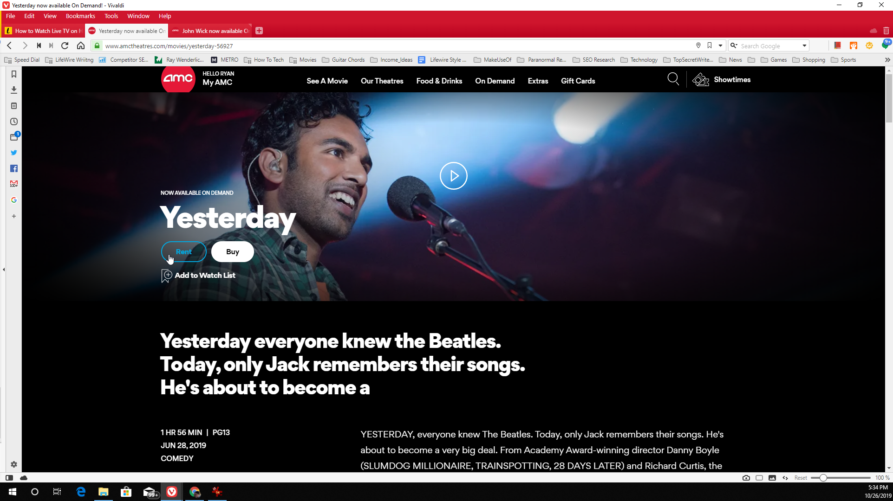This screenshot has width=893, height=501.
Task: Open Showtimes
Action: pyautogui.click(x=722, y=80)
